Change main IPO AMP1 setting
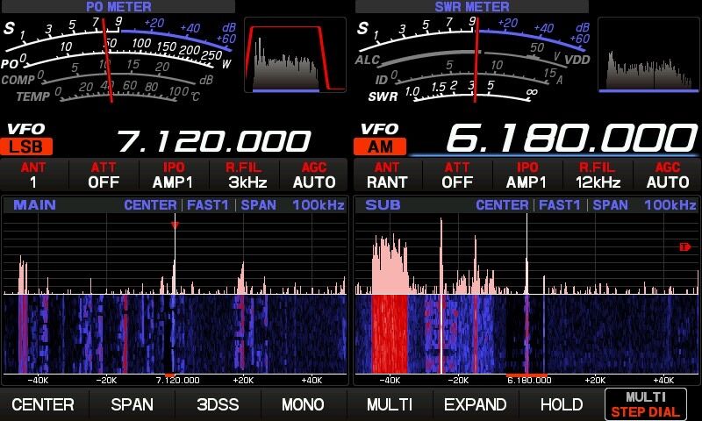 [x=173, y=175]
